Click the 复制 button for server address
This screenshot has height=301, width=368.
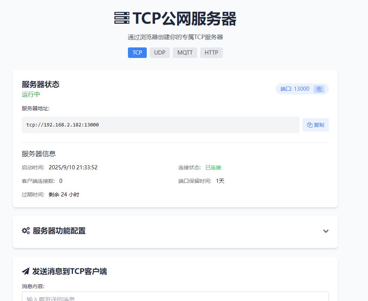315,125
